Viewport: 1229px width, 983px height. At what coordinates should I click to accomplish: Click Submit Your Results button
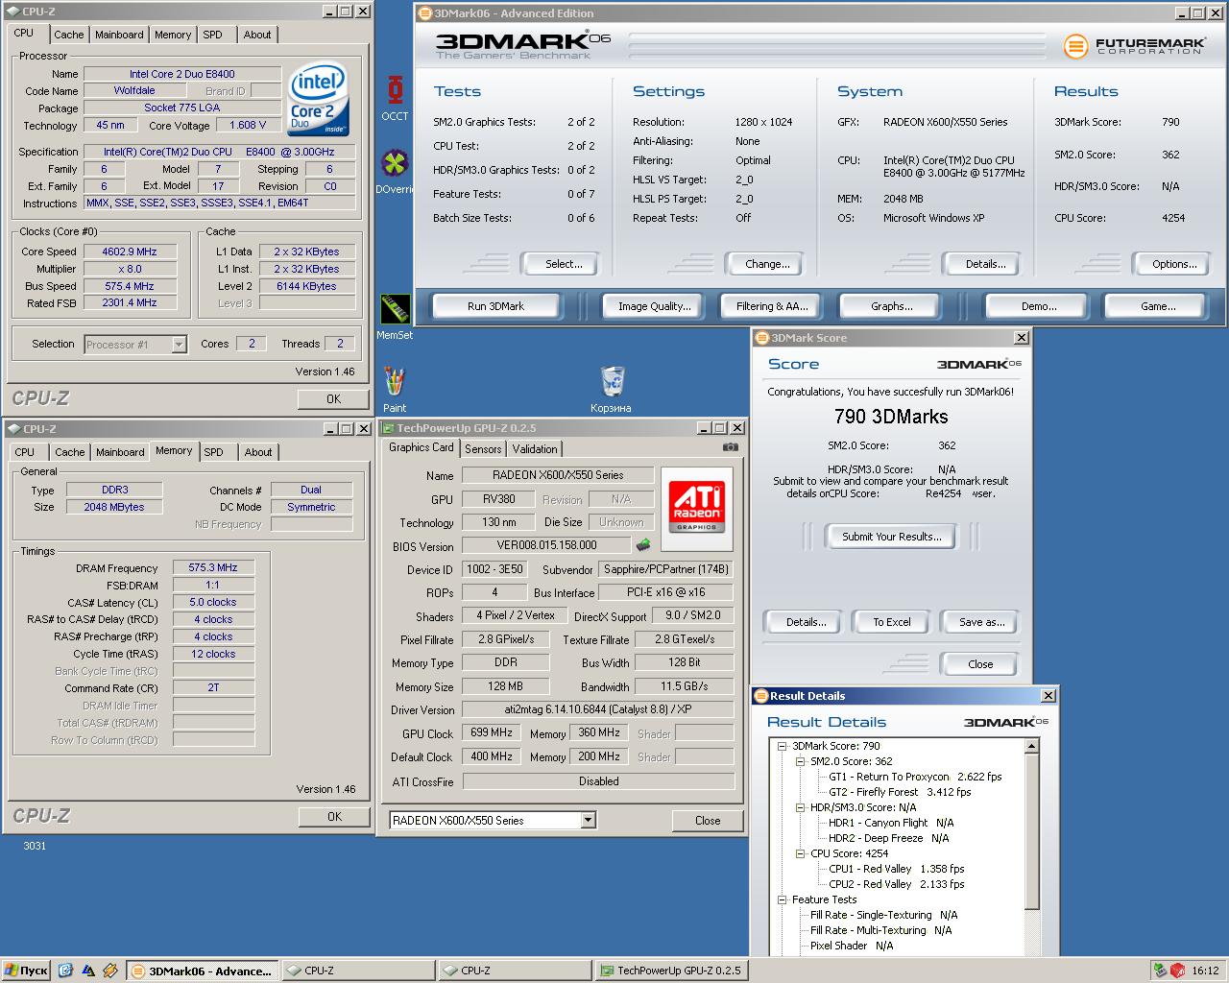pyautogui.click(x=891, y=537)
